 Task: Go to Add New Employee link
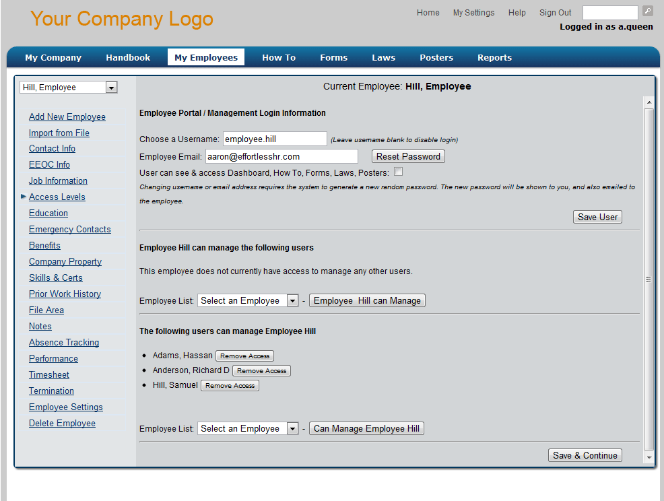pyautogui.click(x=67, y=117)
